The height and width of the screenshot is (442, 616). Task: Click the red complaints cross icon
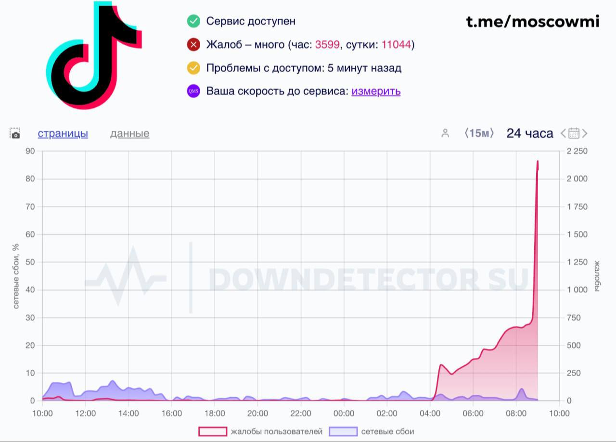click(193, 45)
